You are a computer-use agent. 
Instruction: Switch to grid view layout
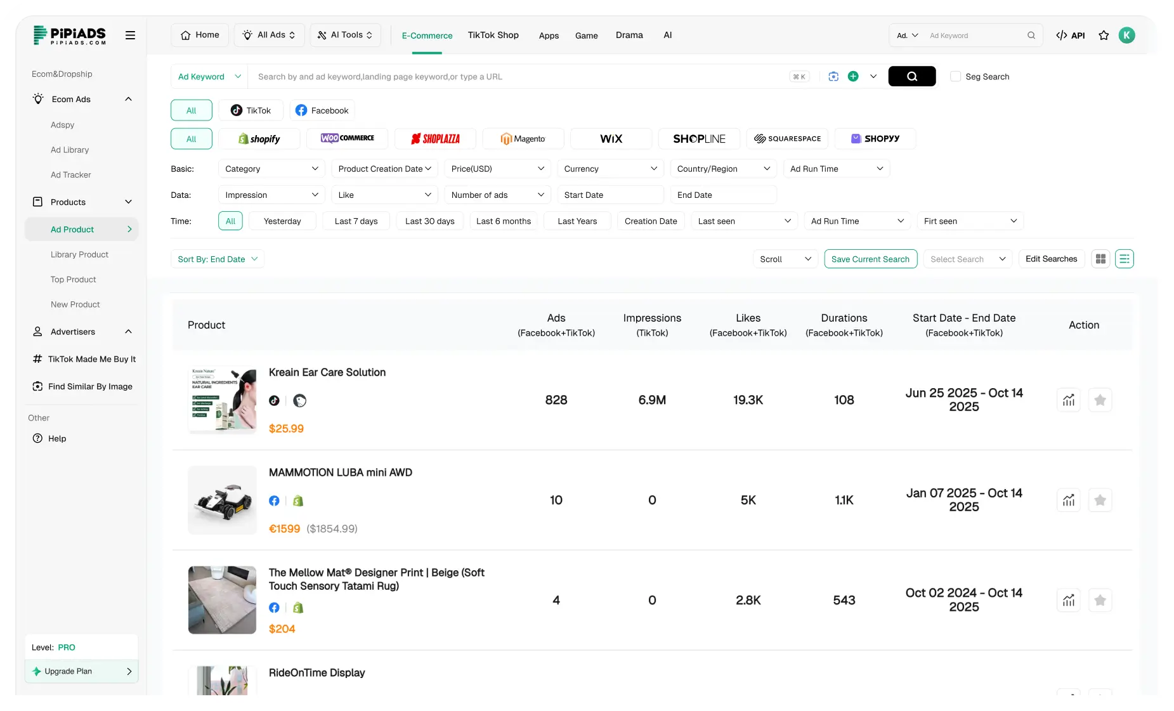1100,259
